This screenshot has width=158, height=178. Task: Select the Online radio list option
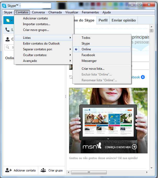coord(102,49)
